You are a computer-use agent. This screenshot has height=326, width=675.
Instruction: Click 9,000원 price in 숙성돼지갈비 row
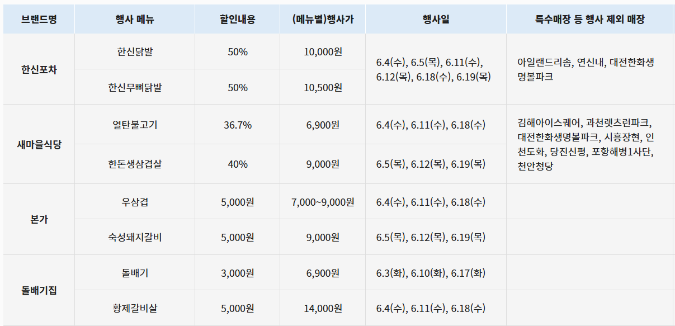(x=323, y=237)
